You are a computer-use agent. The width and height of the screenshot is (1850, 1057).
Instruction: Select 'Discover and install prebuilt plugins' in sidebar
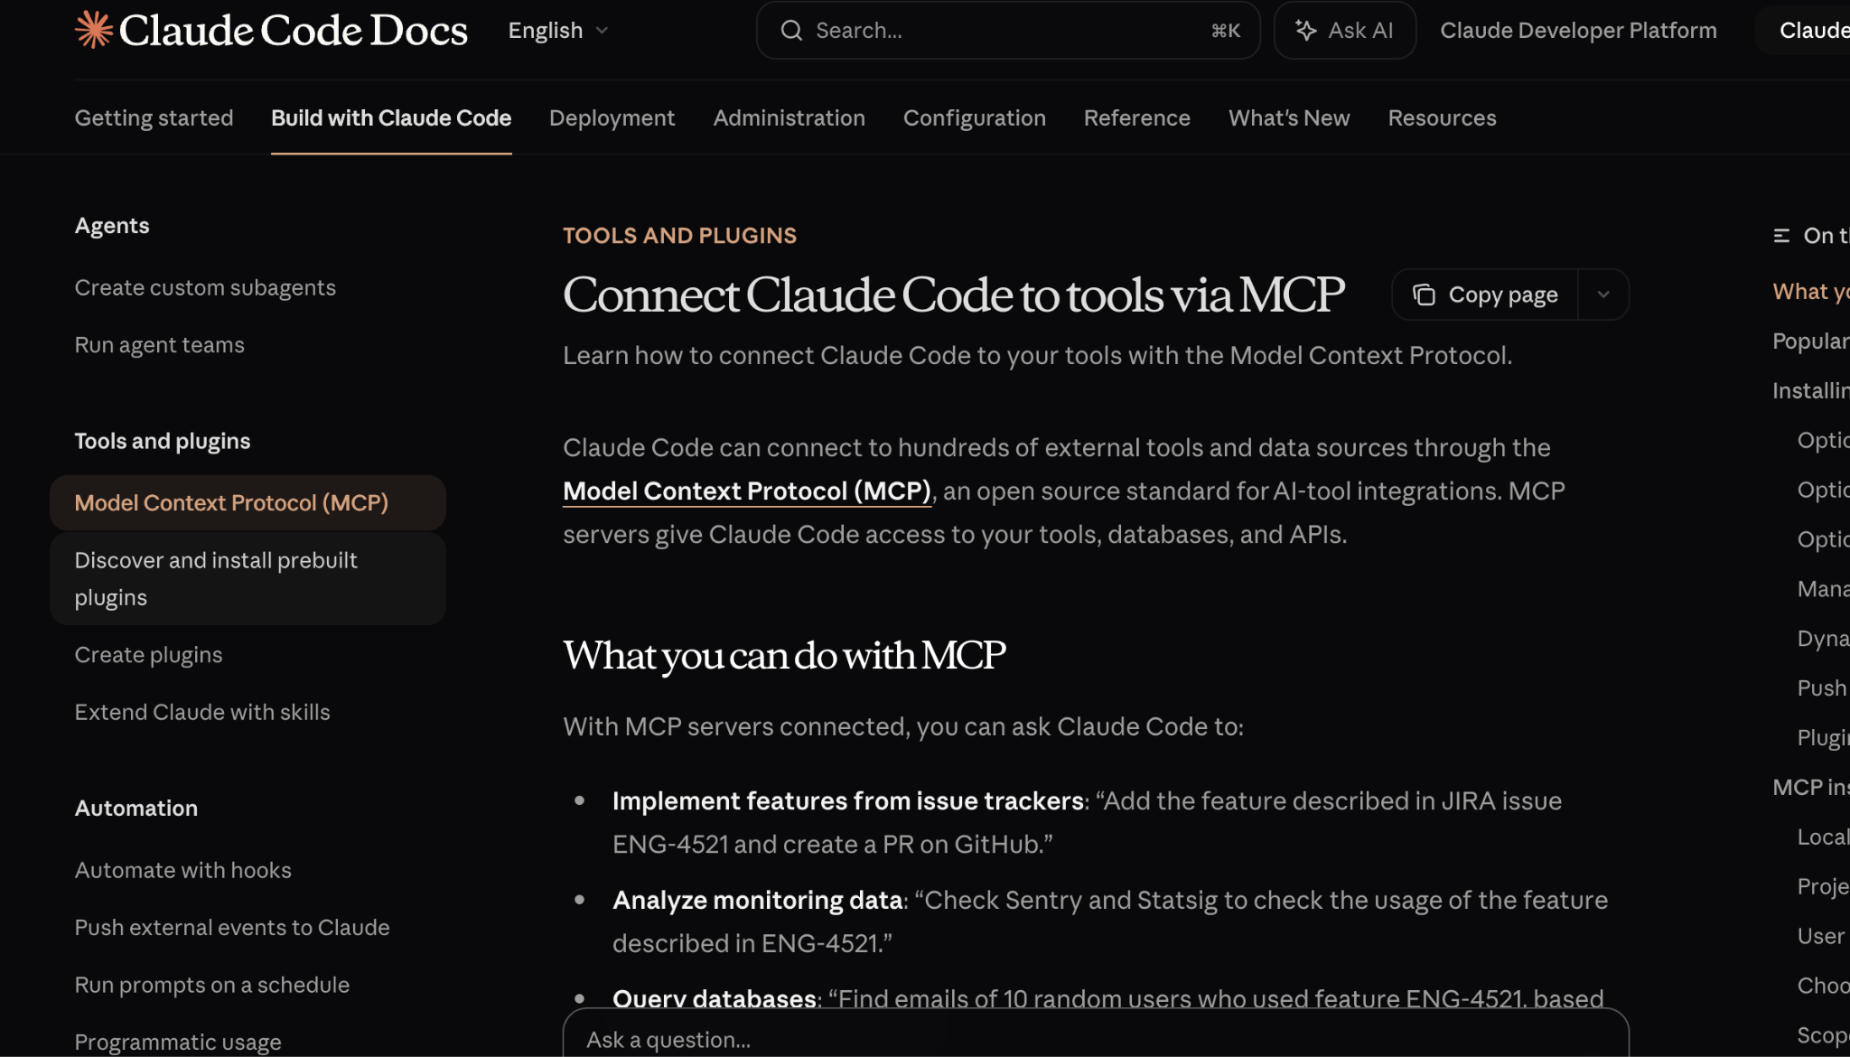[216, 578]
